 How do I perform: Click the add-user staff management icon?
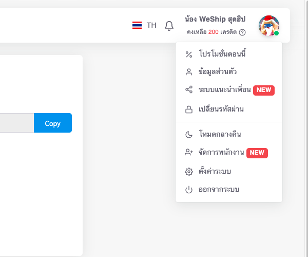(x=189, y=152)
